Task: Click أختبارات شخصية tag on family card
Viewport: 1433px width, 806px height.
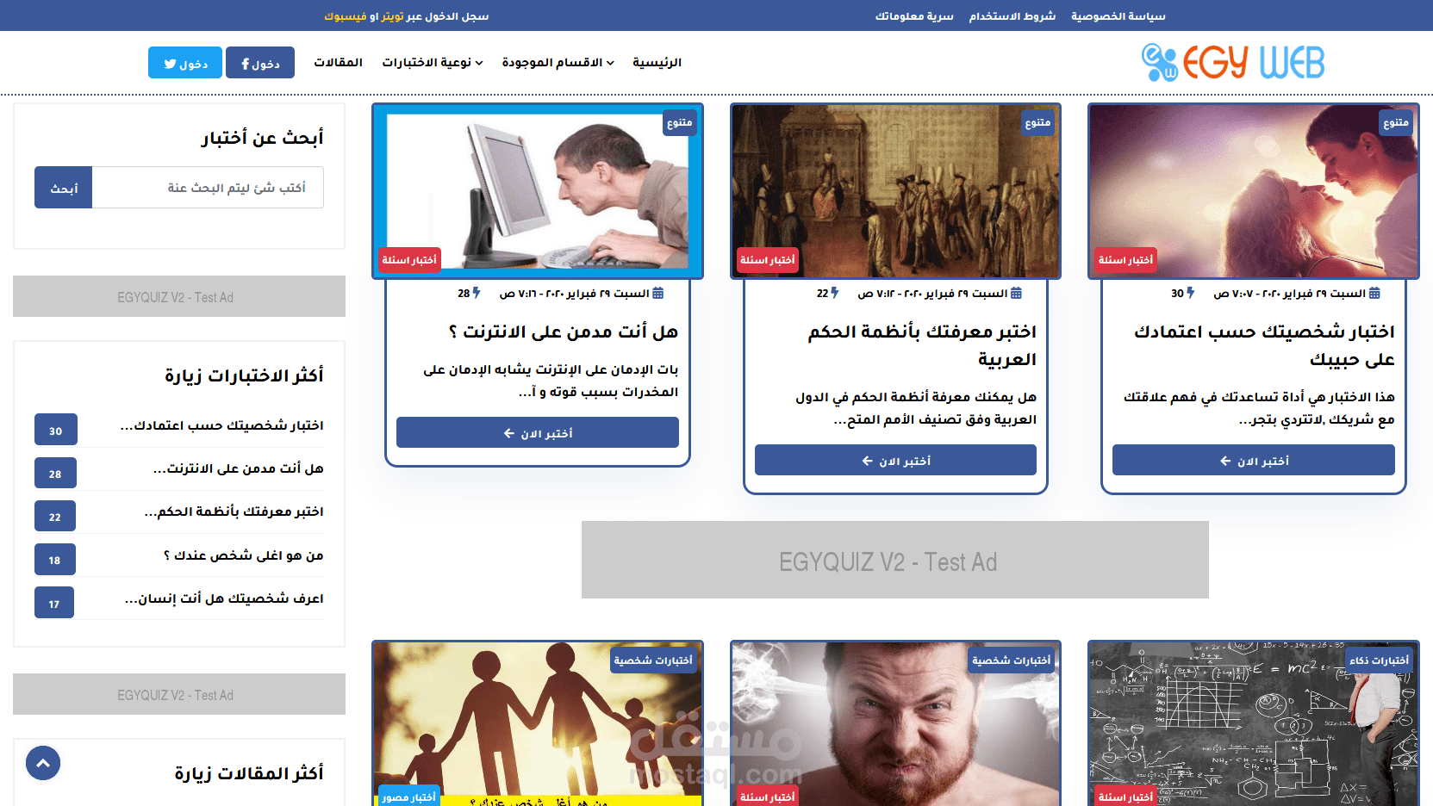Action: pos(653,660)
